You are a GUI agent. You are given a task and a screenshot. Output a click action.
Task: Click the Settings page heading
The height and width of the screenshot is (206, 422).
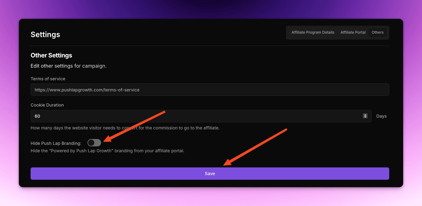pos(45,35)
